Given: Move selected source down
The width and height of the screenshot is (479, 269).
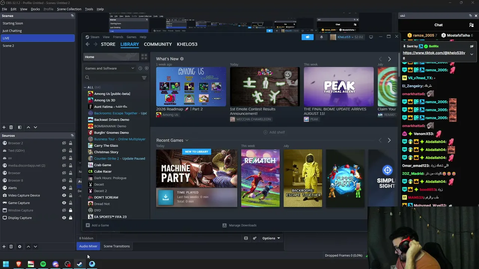Looking at the screenshot, I should 35,247.
